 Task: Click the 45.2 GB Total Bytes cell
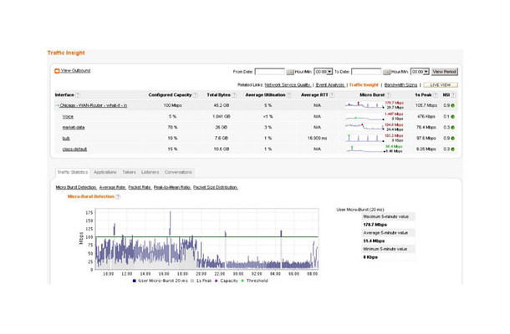click(x=222, y=105)
